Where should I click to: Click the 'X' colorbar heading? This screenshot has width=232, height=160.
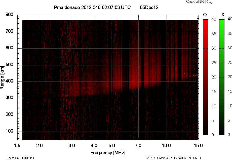pos(223,15)
